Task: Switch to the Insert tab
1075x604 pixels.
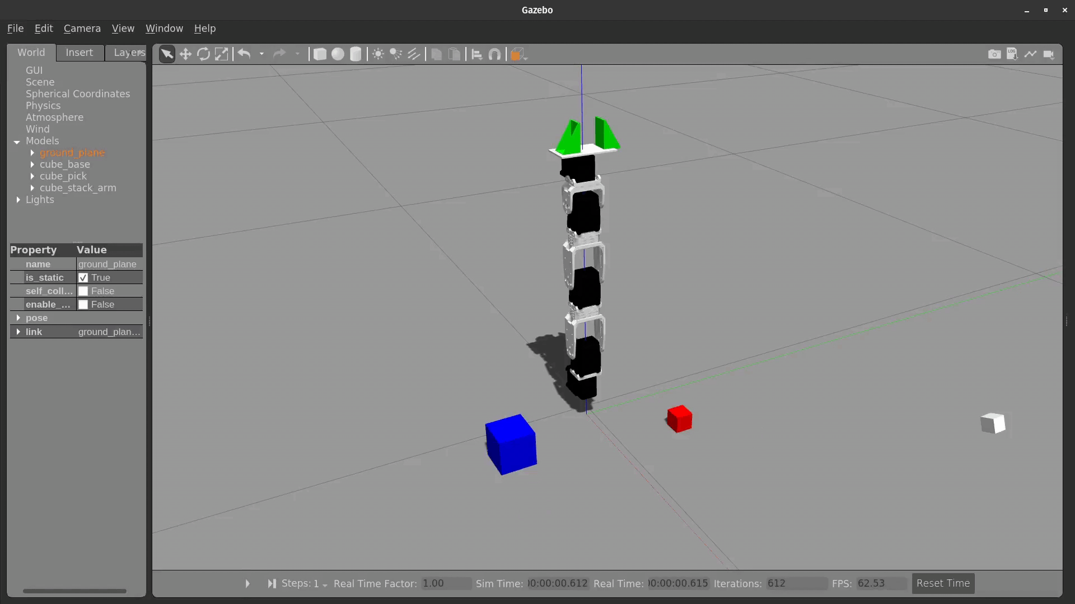Action: coord(78,53)
